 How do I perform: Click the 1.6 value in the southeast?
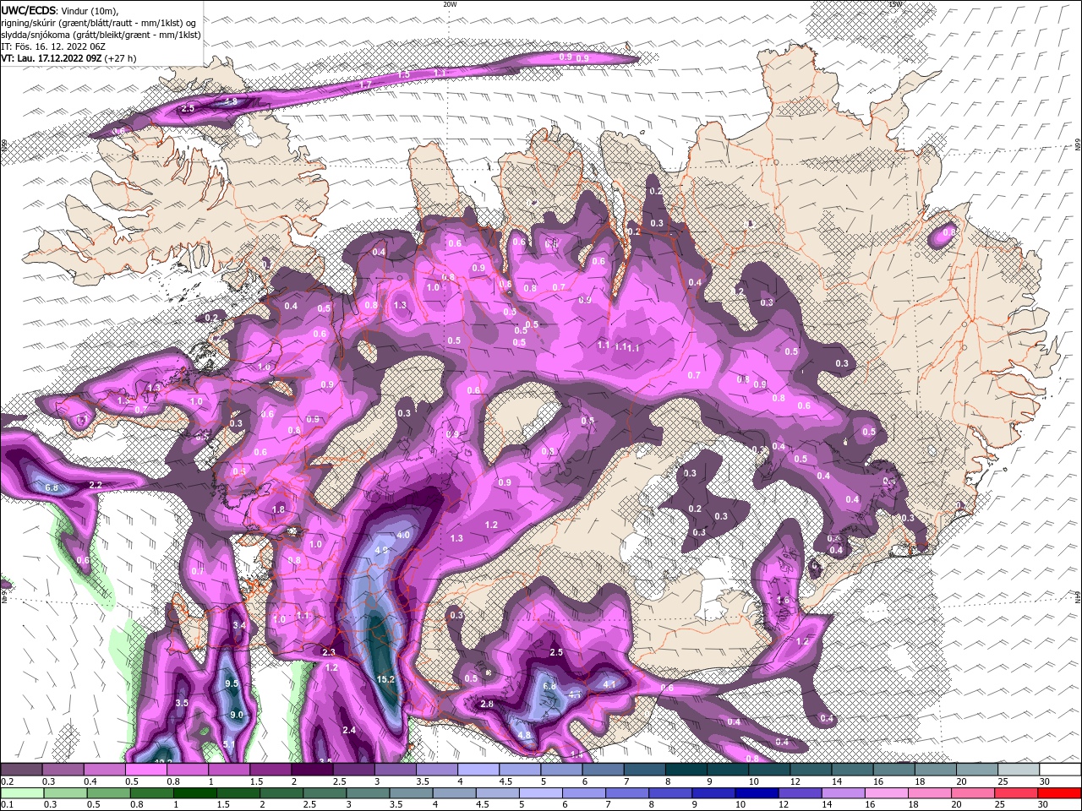point(783,601)
